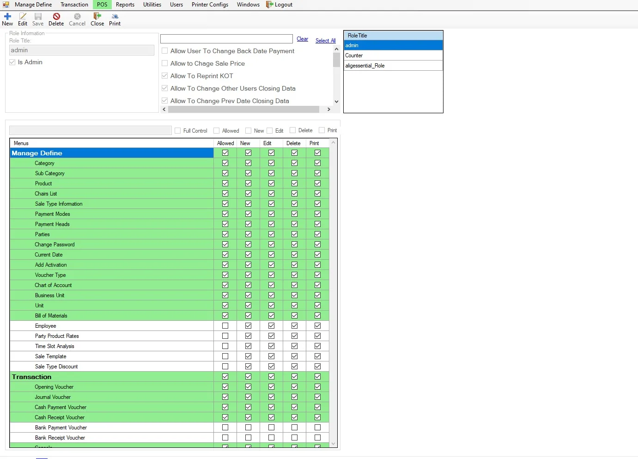Toggle New checkbox for Bank Payment Voucher
638x459 pixels.
tap(248, 428)
